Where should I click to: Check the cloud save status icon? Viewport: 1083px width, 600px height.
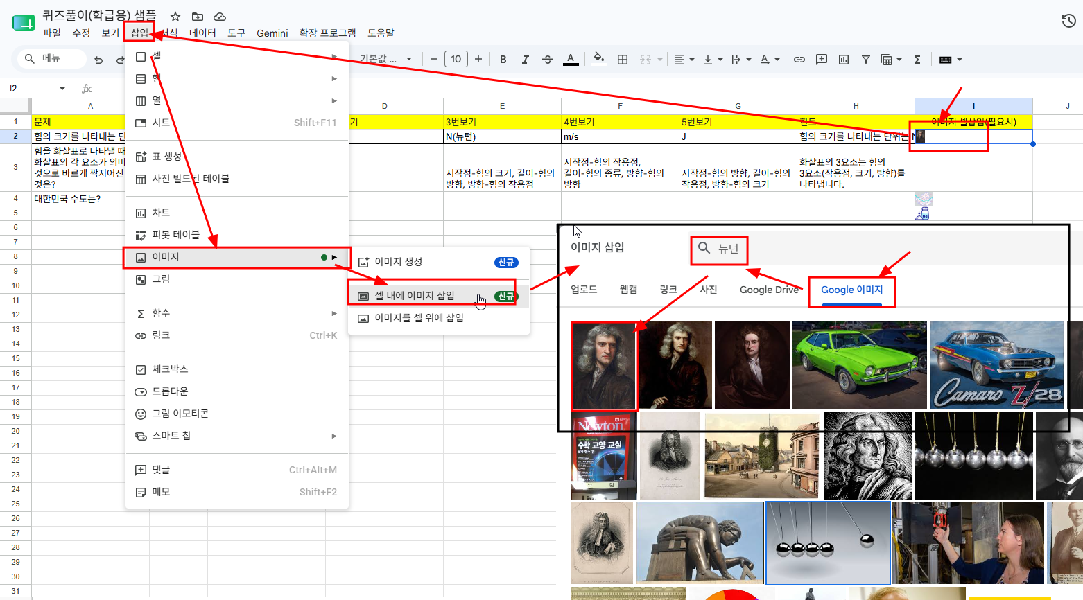pyautogui.click(x=220, y=17)
